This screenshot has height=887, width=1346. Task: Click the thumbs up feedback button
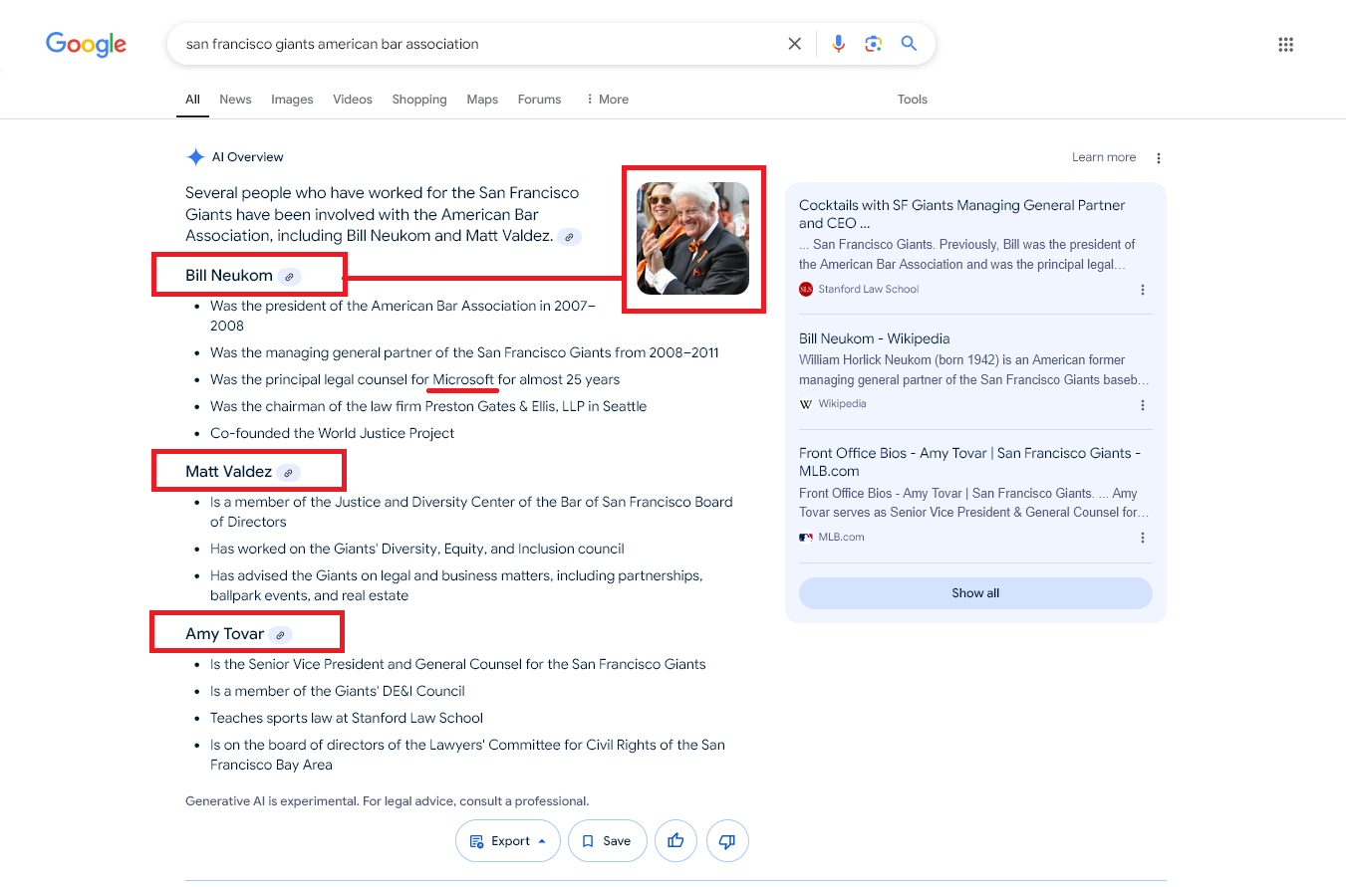(x=675, y=841)
